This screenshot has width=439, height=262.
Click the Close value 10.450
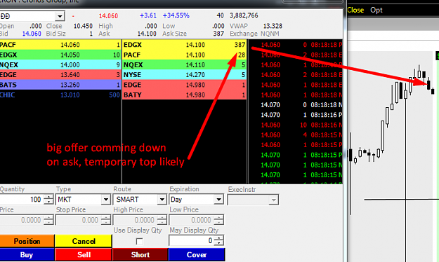click(x=83, y=26)
